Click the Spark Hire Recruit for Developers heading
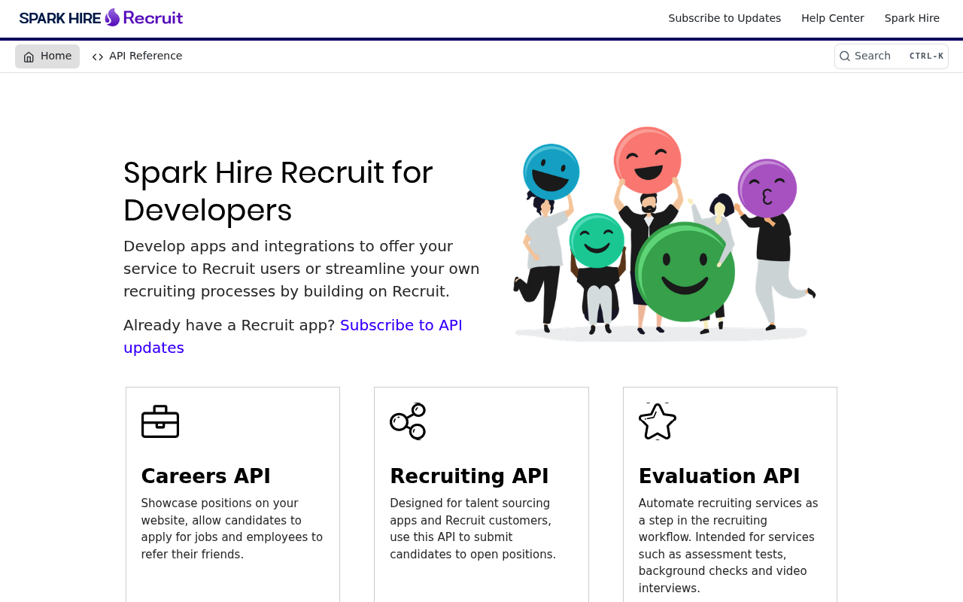 click(x=278, y=191)
